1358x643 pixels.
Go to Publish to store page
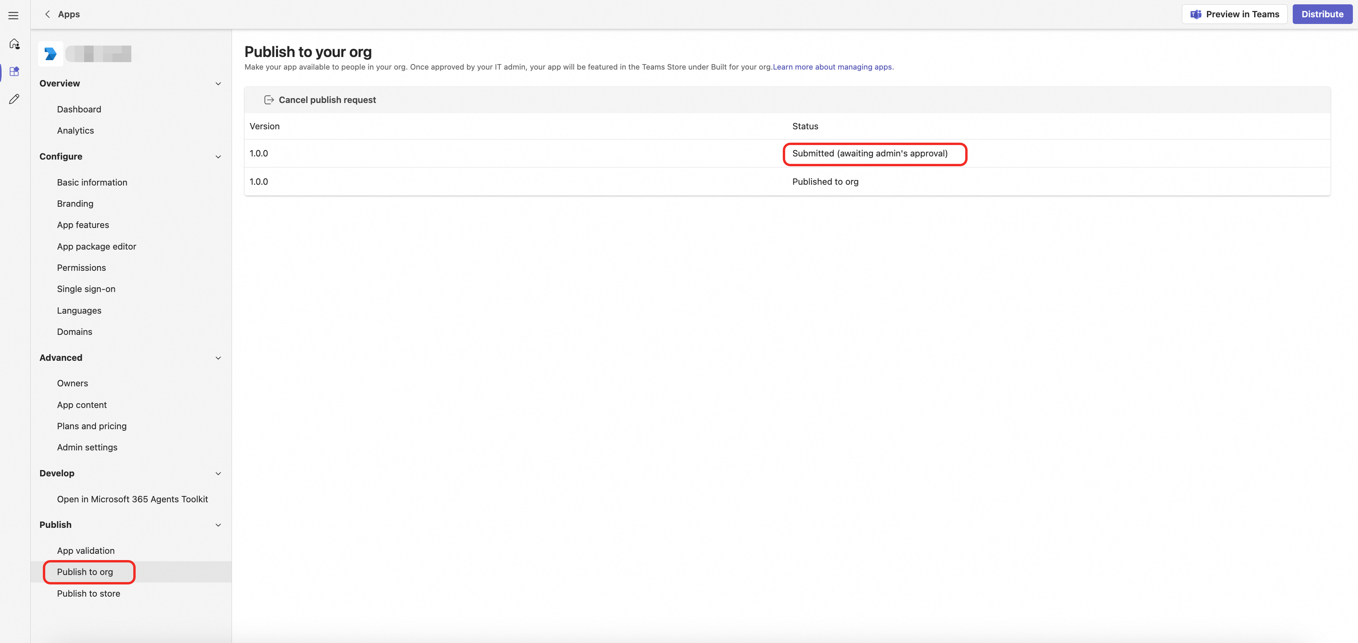pyautogui.click(x=88, y=593)
